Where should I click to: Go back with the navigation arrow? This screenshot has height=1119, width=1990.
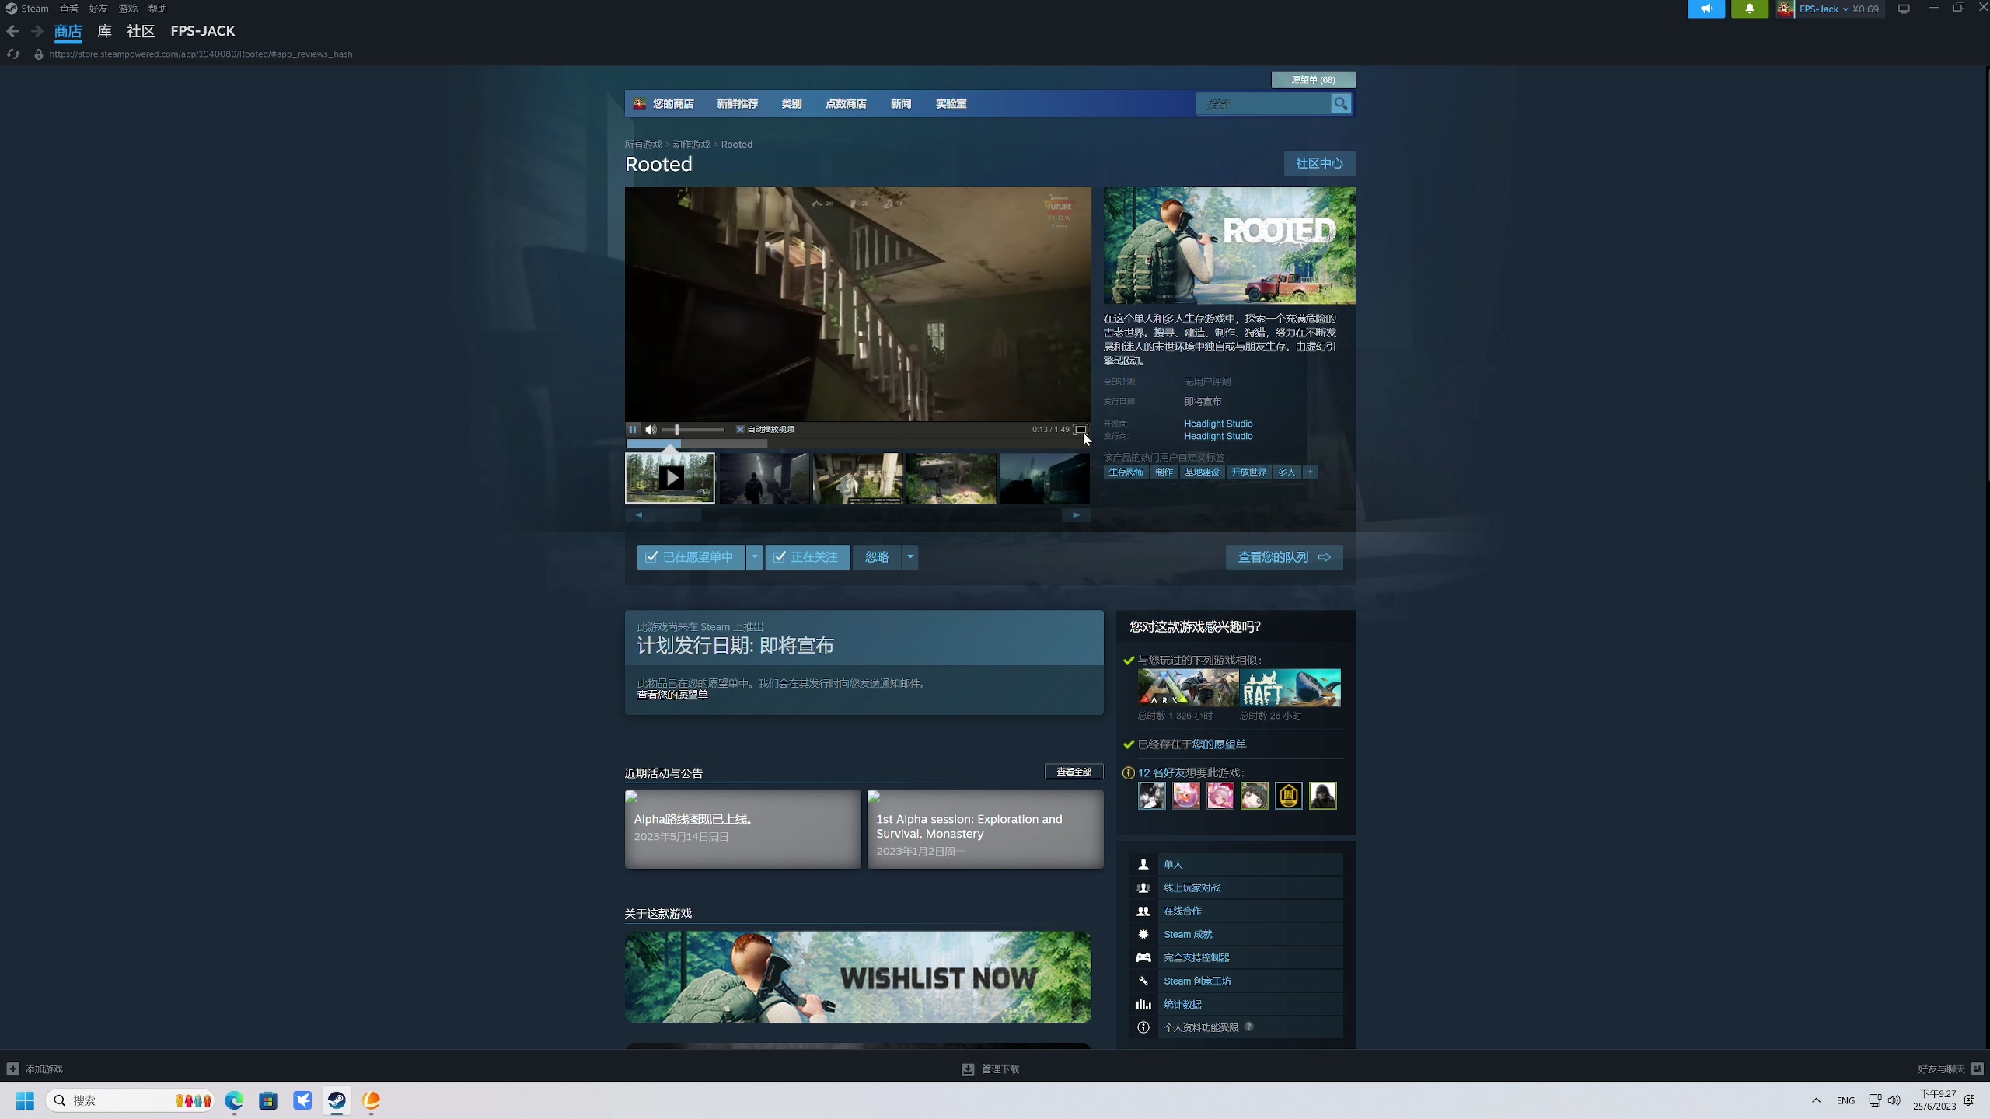(12, 31)
